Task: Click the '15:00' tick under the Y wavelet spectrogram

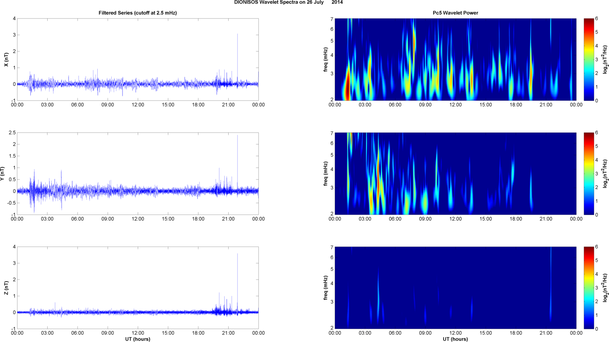Action: point(486,219)
